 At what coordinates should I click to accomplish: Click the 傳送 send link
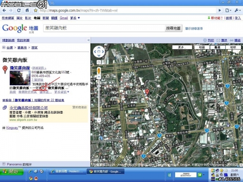[x=224, y=40]
